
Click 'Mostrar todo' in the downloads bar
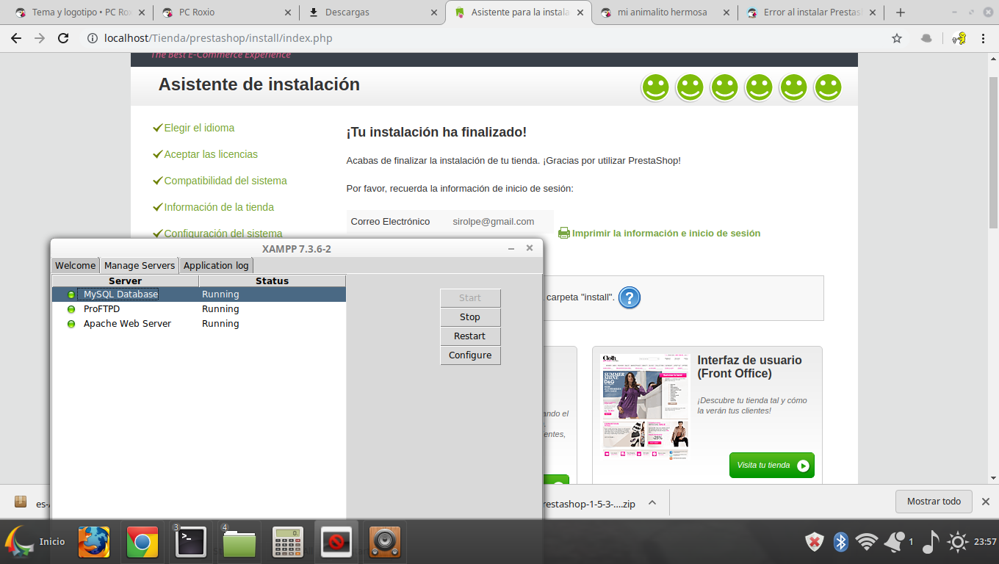tap(934, 502)
